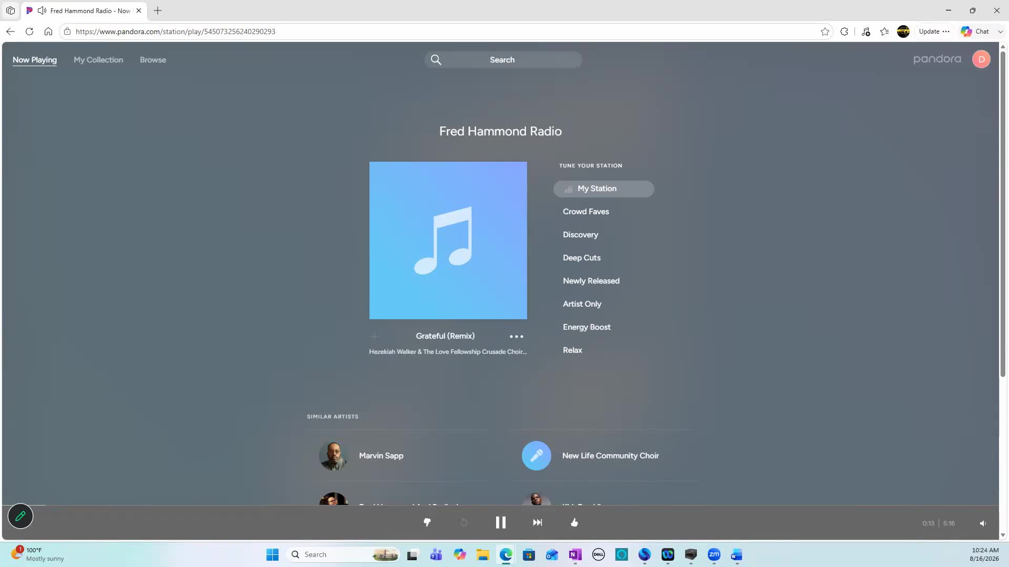Click the browser address bar URL
Viewport: 1009px width, 567px height.
176,31
